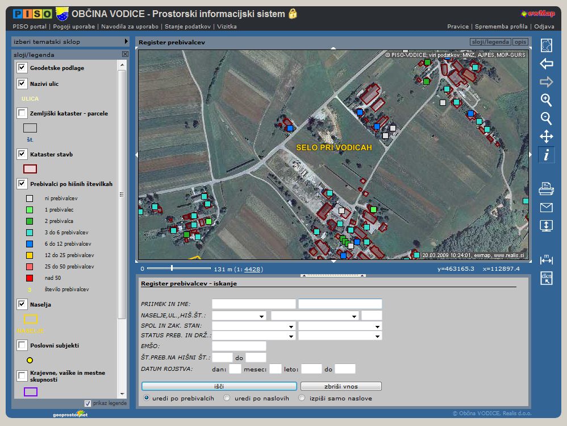567x426 pixels.
Task: Select 'uredi po naslovih' radio button
Action: (228, 398)
